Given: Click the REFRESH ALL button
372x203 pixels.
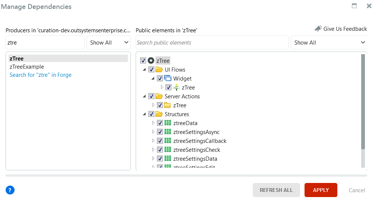Looking at the screenshot, I should click(276, 190).
